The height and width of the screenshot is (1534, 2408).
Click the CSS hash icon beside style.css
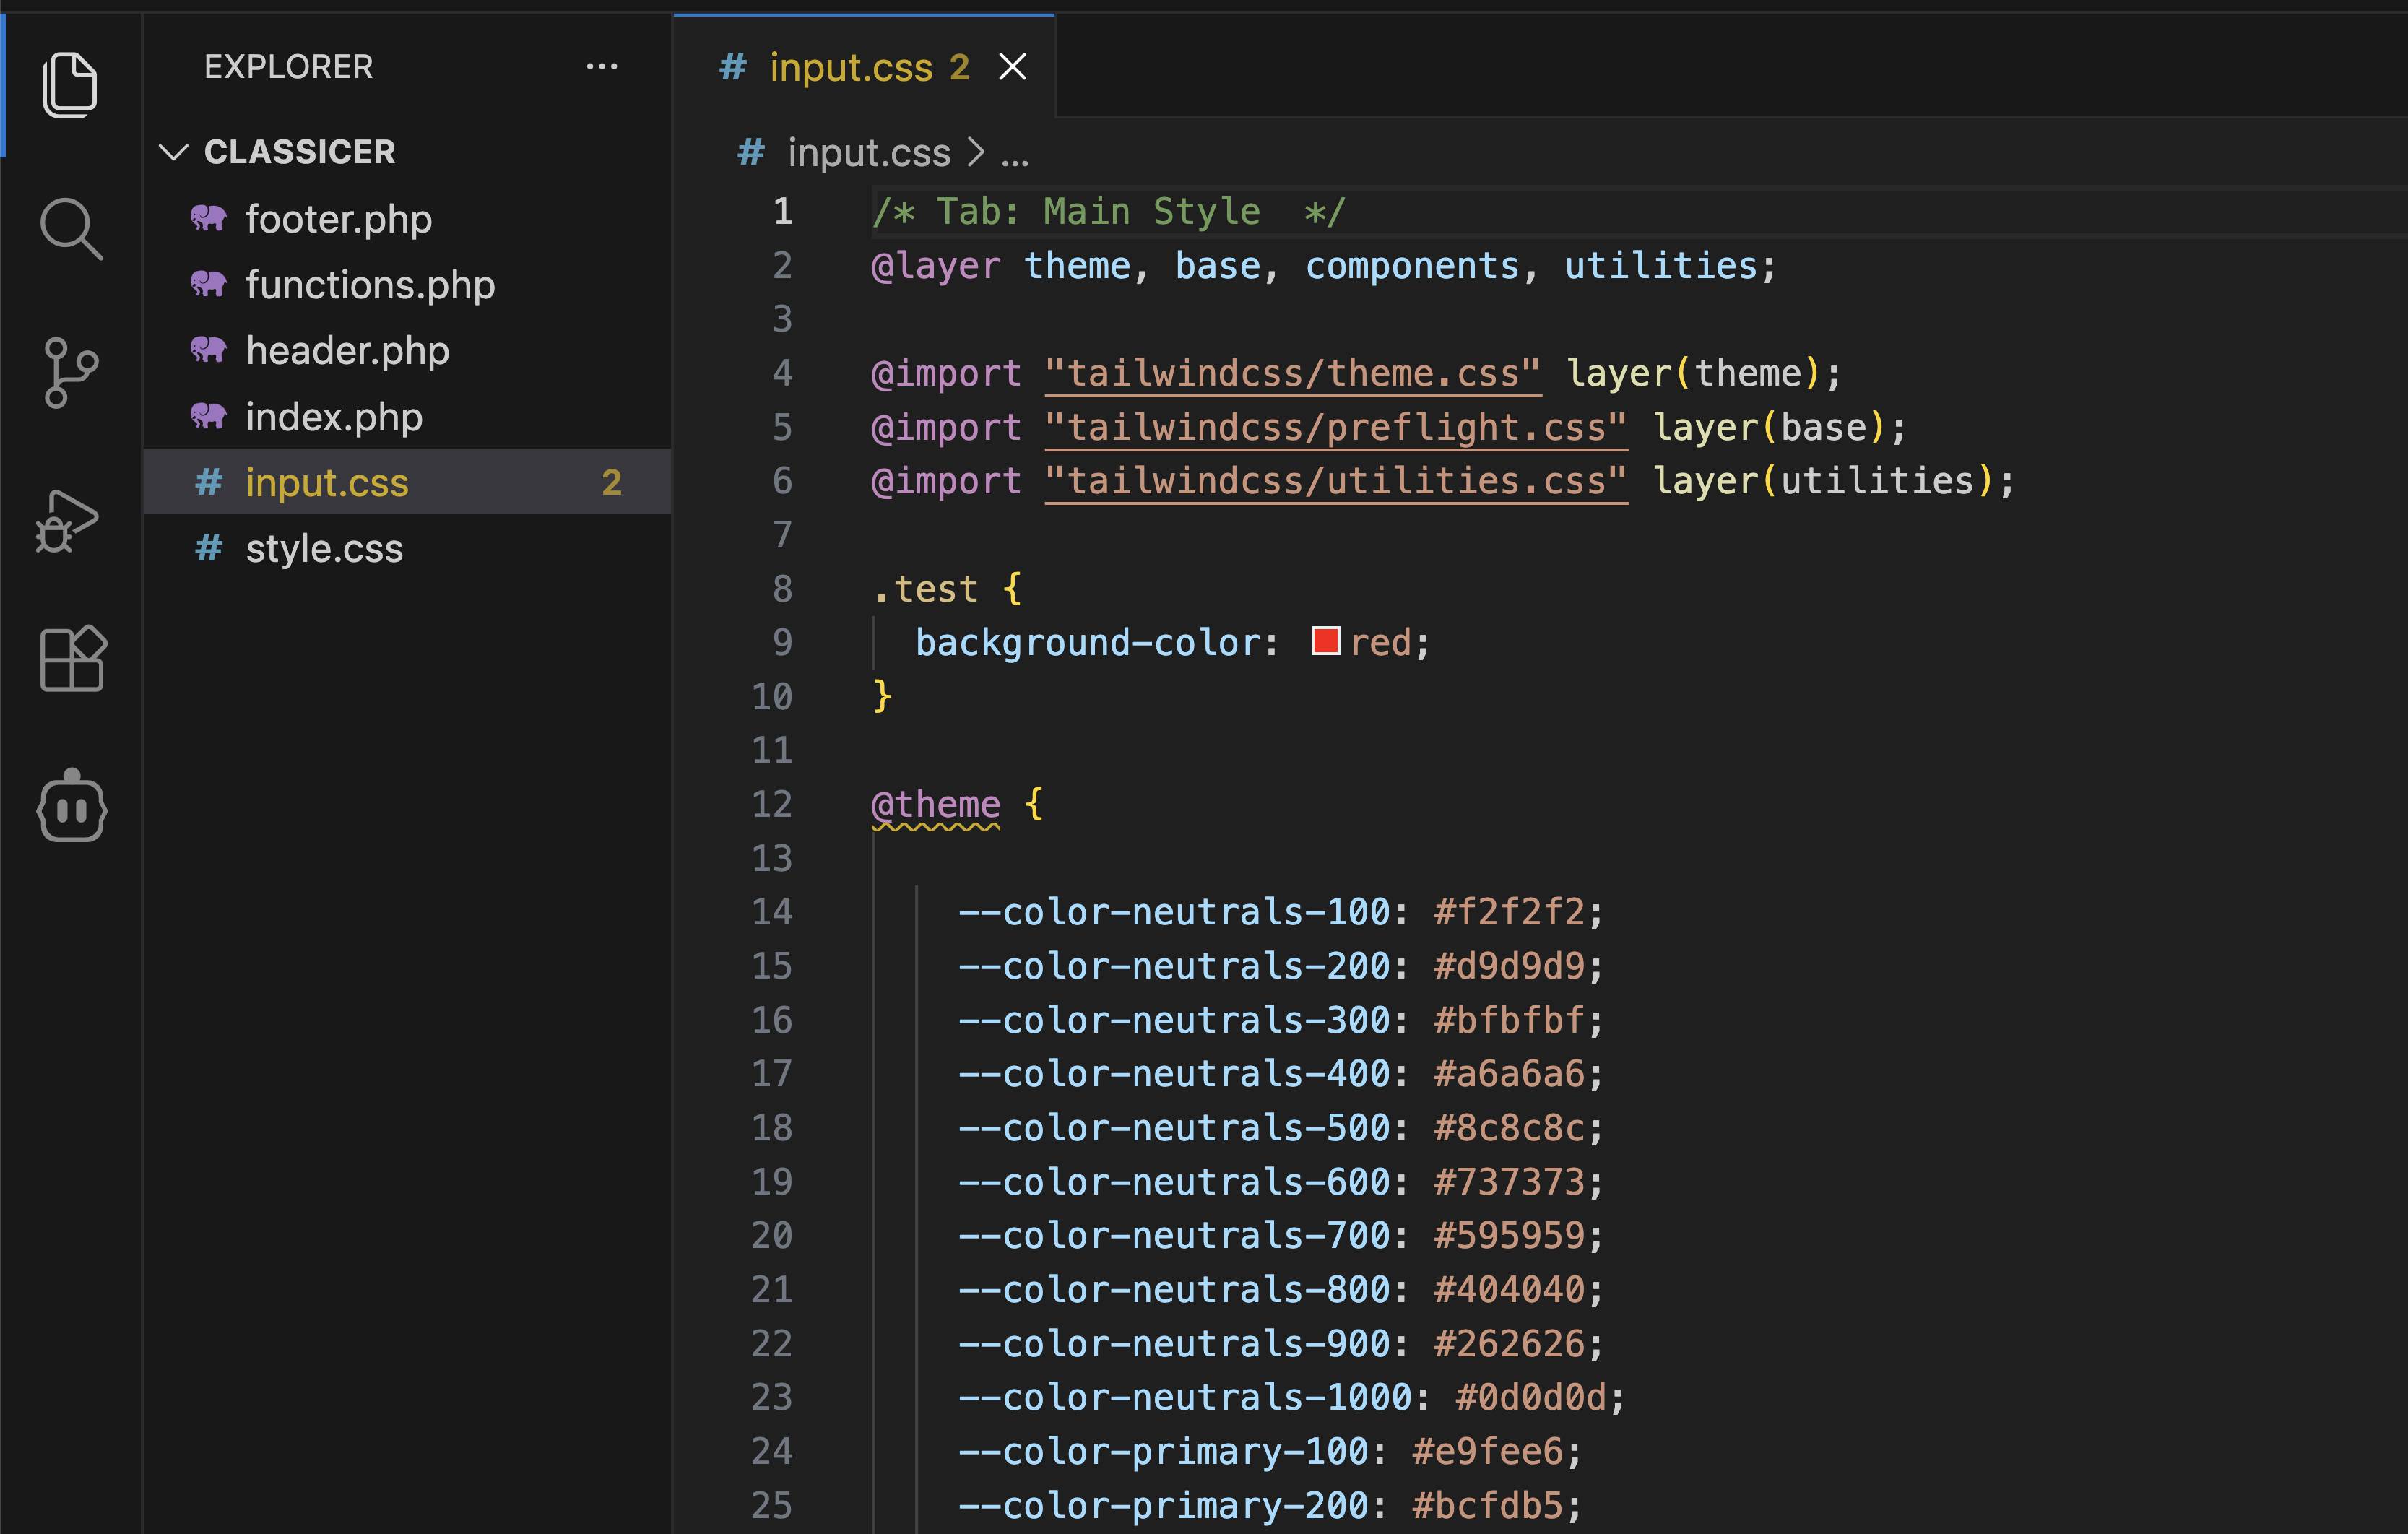pos(209,548)
